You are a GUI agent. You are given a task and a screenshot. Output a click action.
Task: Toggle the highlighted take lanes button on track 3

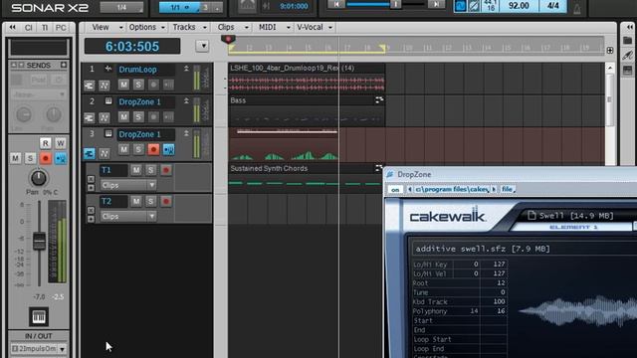point(89,153)
